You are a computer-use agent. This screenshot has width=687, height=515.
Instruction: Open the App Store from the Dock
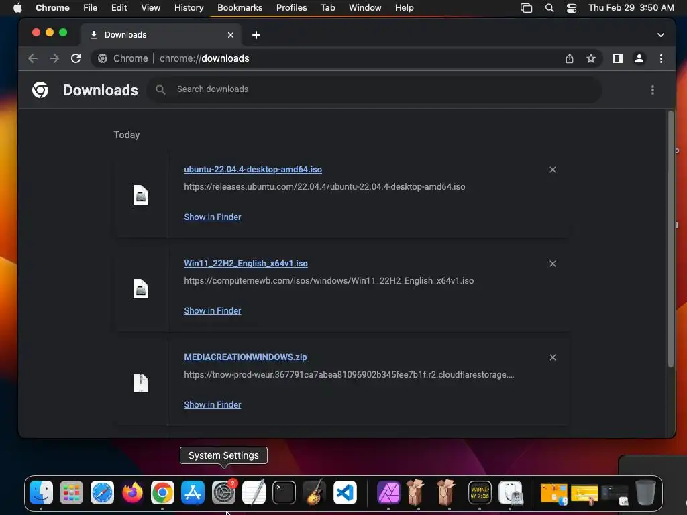193,493
